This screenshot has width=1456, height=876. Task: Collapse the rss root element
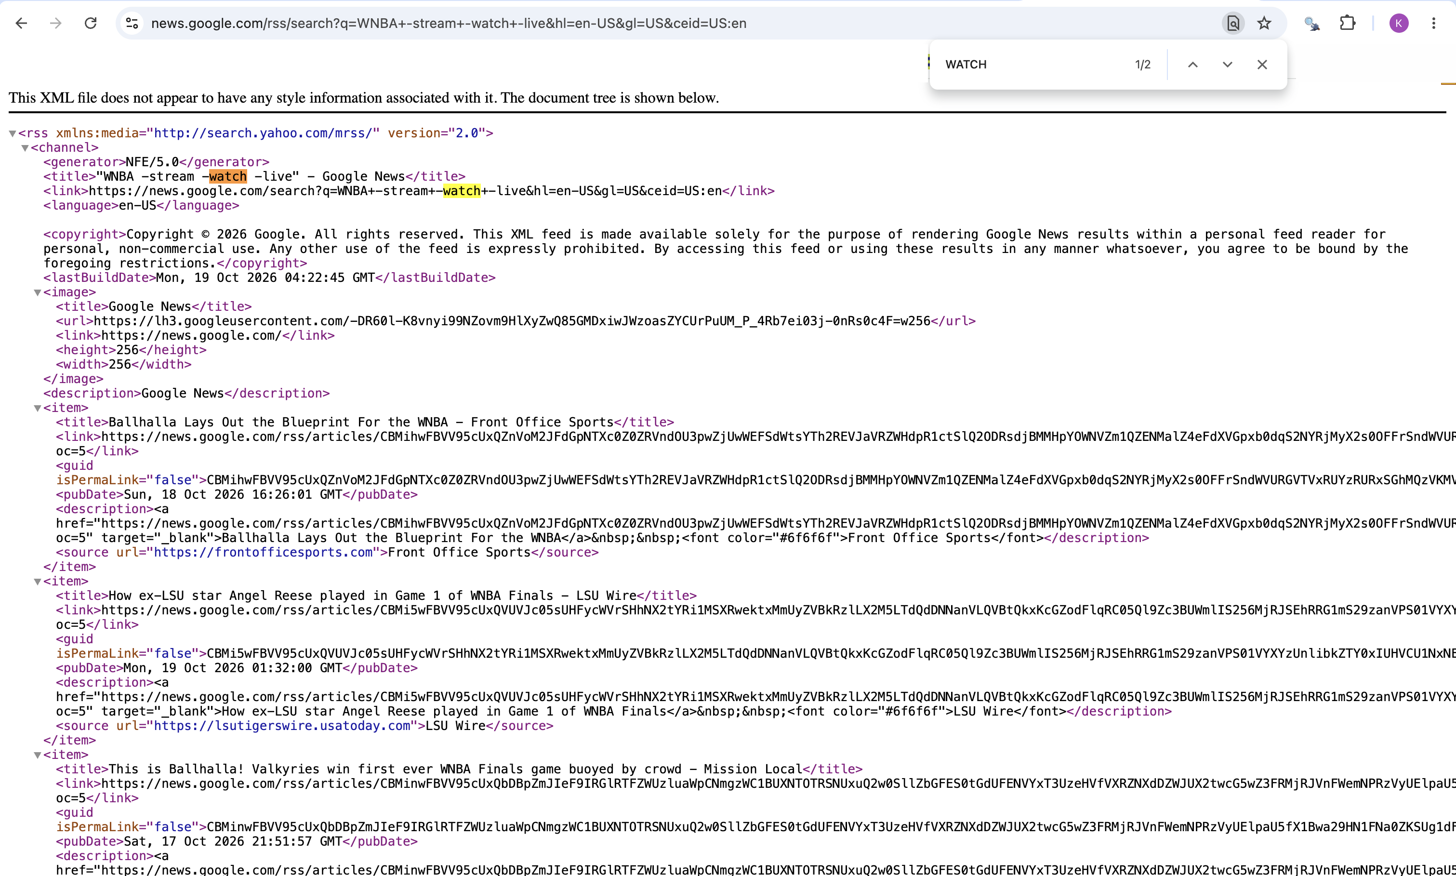click(13, 133)
